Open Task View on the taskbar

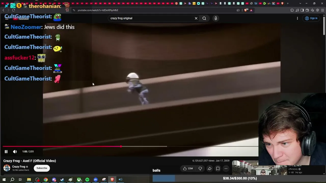(x=20, y=180)
